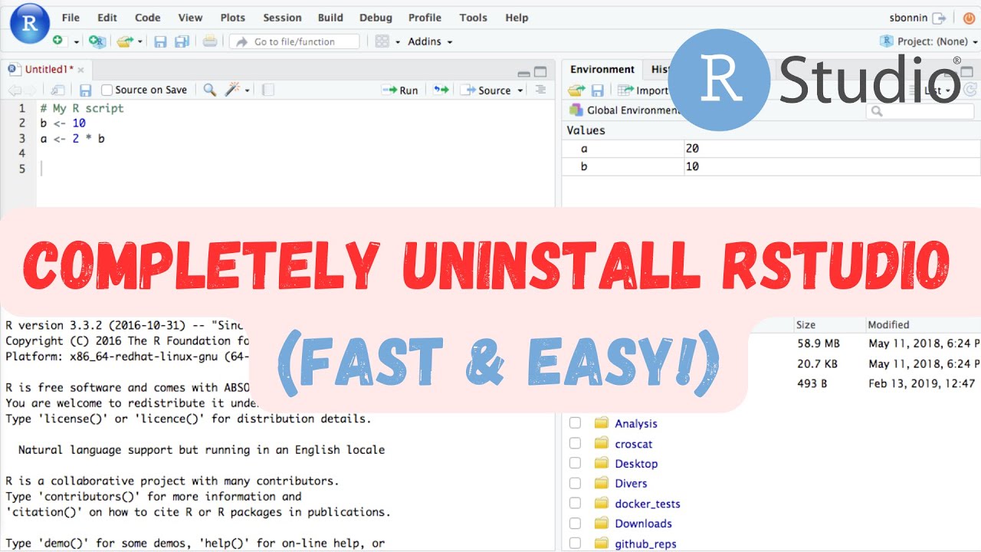Viewport: 981px width, 552px height.
Task: Open the Session menu
Action: click(282, 18)
